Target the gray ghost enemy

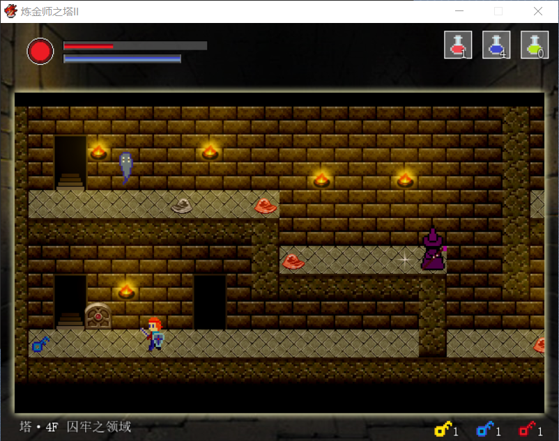126,167
